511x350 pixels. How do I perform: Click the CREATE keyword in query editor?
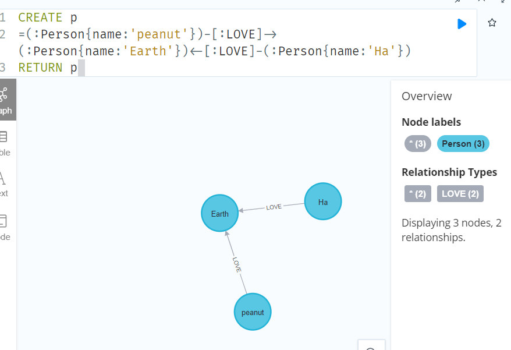(x=40, y=17)
